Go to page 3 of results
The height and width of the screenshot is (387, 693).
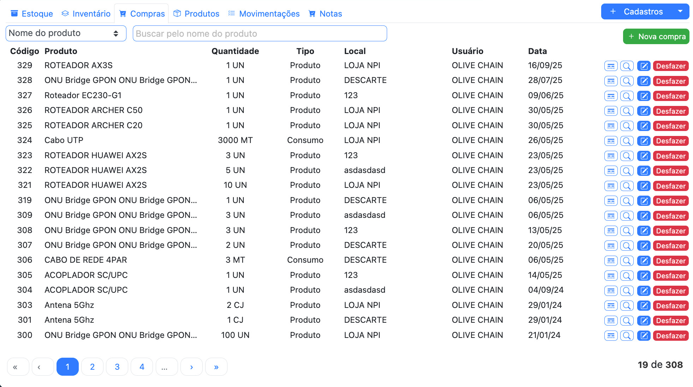click(117, 367)
